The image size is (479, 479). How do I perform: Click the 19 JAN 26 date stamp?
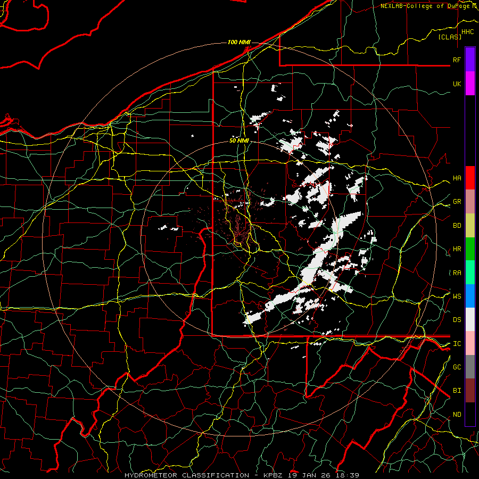click(310, 475)
